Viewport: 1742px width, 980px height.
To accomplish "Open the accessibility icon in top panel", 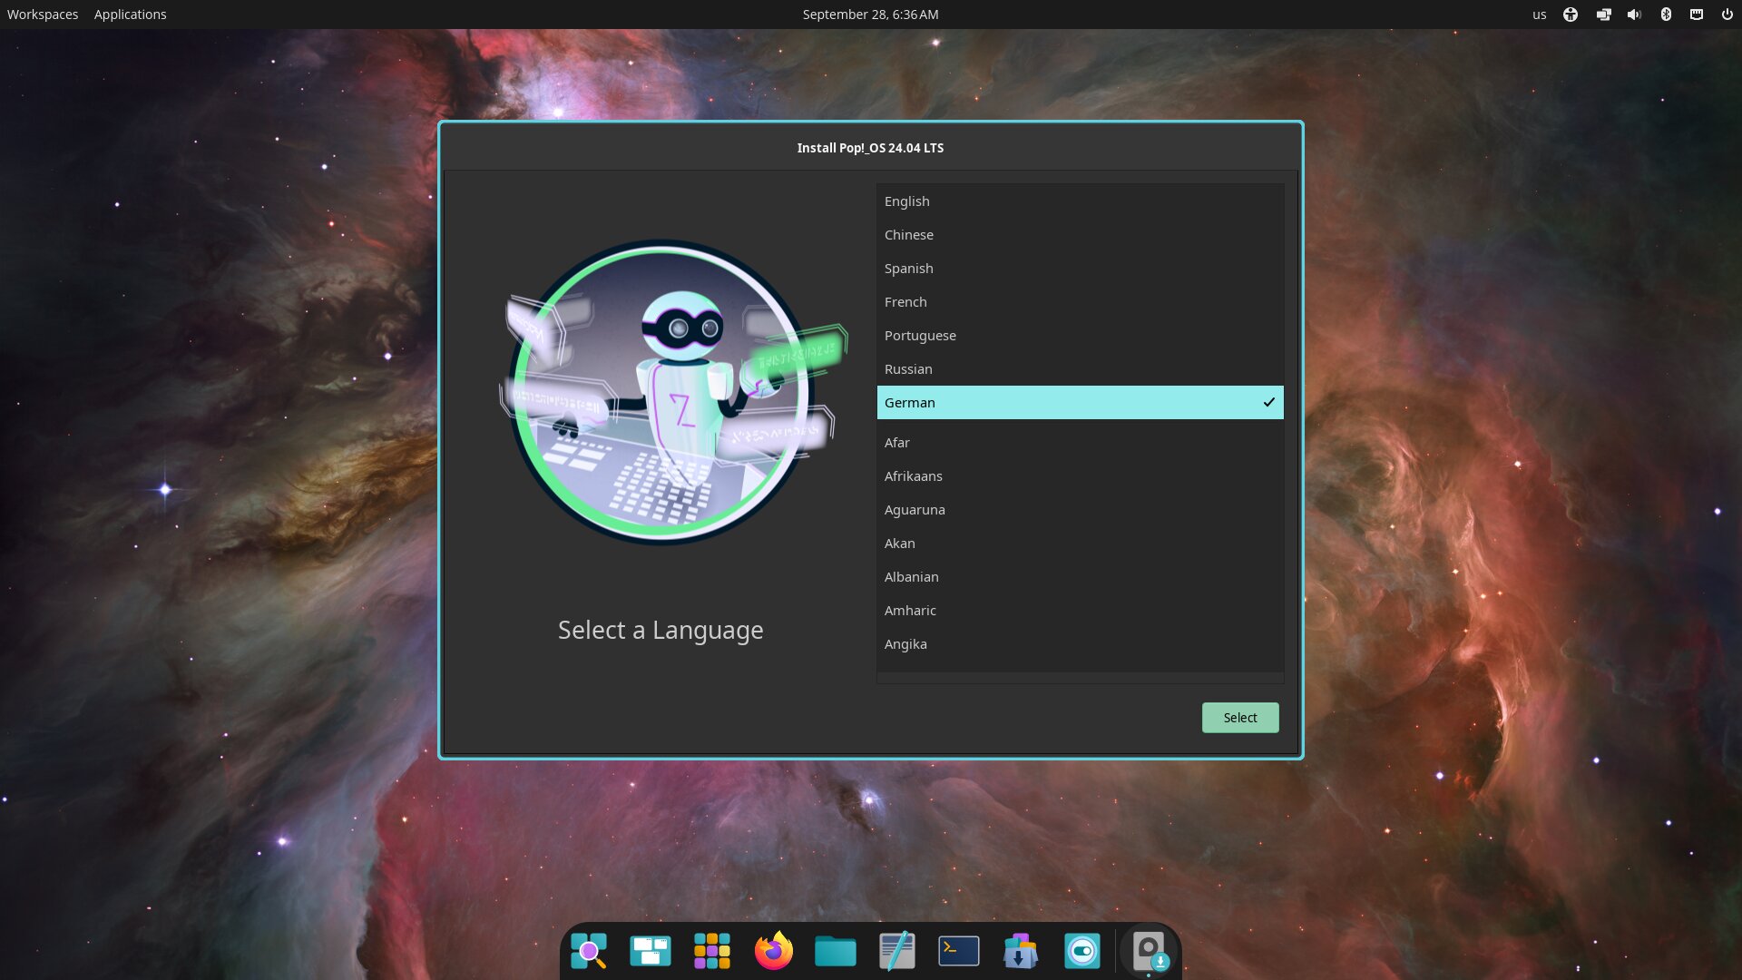I will 1571,15.
